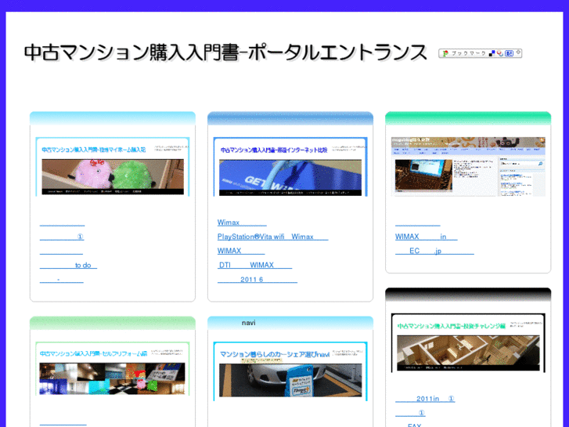Click the green flag bookmark icon
Screen dimensions: 569x427
click(445, 53)
